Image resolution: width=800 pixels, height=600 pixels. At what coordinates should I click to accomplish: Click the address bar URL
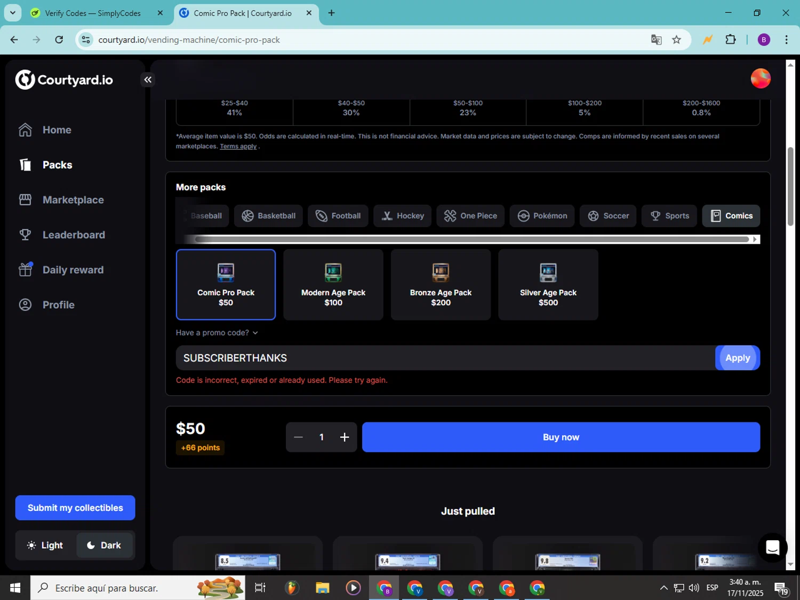click(189, 40)
